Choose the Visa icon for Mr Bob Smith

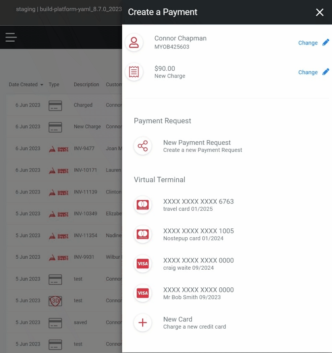click(x=143, y=293)
